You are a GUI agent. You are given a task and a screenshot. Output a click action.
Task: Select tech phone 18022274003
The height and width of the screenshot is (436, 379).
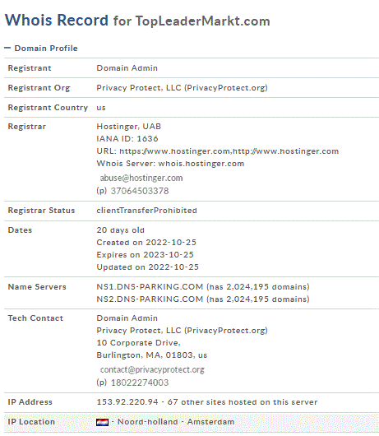(140, 383)
